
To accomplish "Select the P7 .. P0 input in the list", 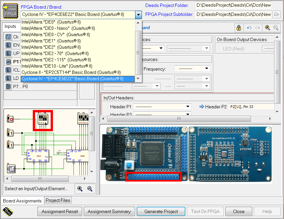I will (x=41, y=86).
